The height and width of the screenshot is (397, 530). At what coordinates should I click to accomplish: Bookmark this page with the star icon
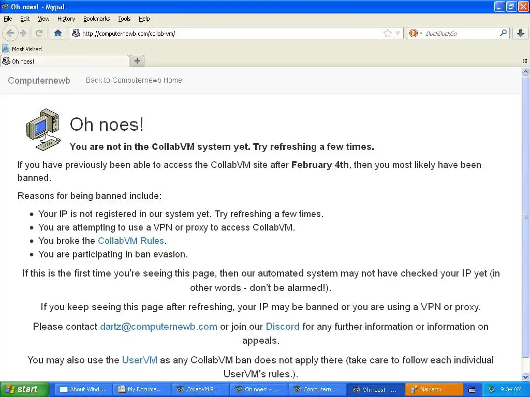(387, 33)
